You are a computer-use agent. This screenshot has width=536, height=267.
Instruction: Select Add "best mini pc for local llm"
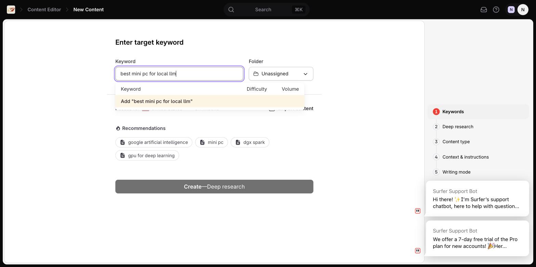click(x=210, y=101)
